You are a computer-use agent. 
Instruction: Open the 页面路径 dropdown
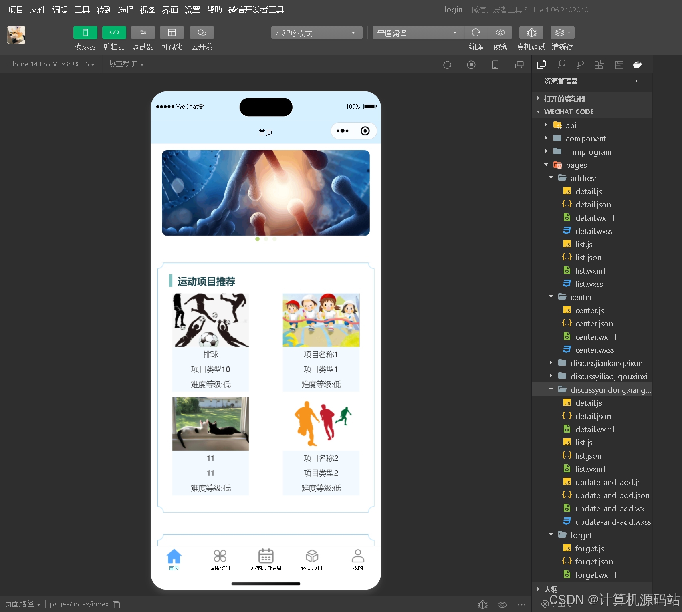[22, 604]
